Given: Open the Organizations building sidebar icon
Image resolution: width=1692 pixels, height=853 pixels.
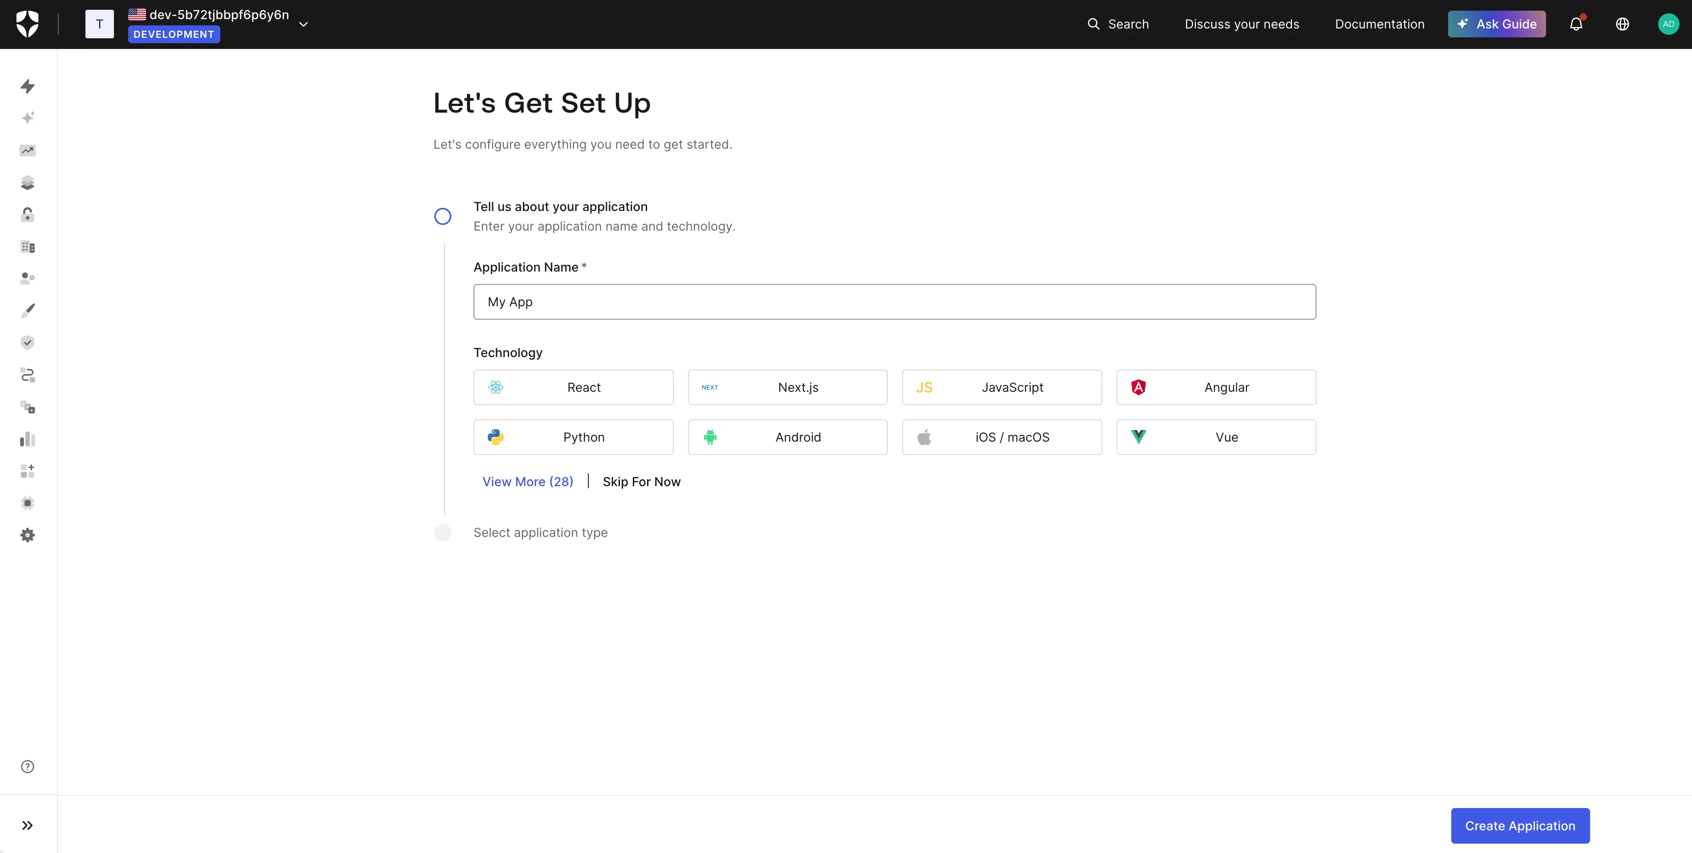Looking at the screenshot, I should (x=28, y=247).
